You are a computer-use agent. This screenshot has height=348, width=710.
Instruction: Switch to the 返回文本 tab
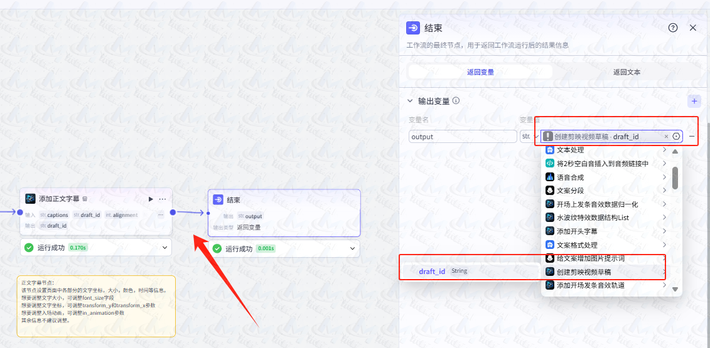pyautogui.click(x=627, y=72)
